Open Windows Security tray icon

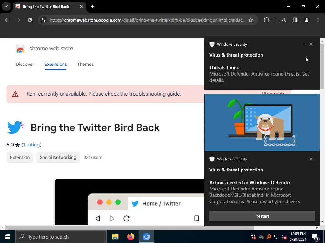[x=254, y=237]
